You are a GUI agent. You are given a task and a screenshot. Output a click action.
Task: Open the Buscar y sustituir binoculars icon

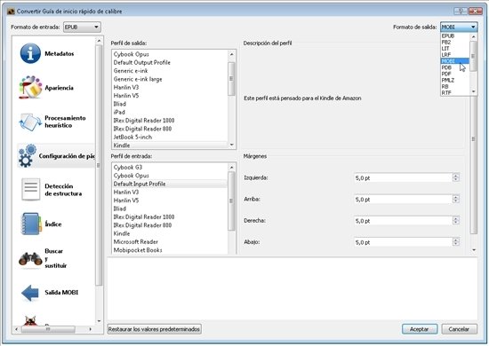(30, 258)
